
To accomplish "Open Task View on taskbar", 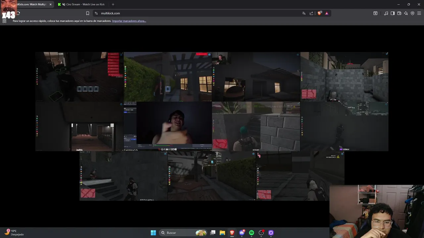I will (213, 233).
